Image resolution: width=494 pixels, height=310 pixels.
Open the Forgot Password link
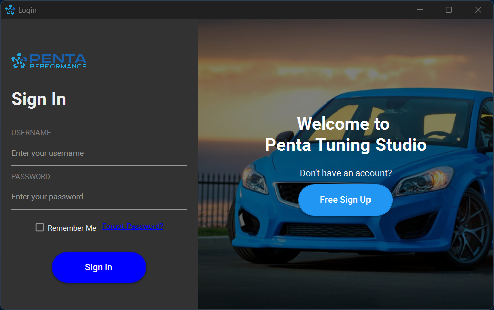coord(133,226)
